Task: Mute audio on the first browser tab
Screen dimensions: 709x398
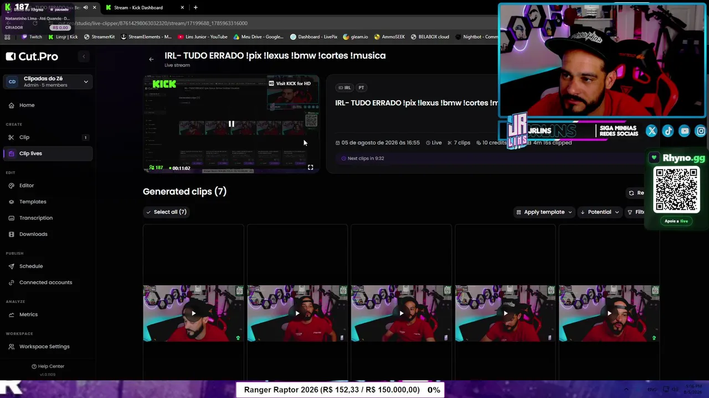Action: pos(85,8)
